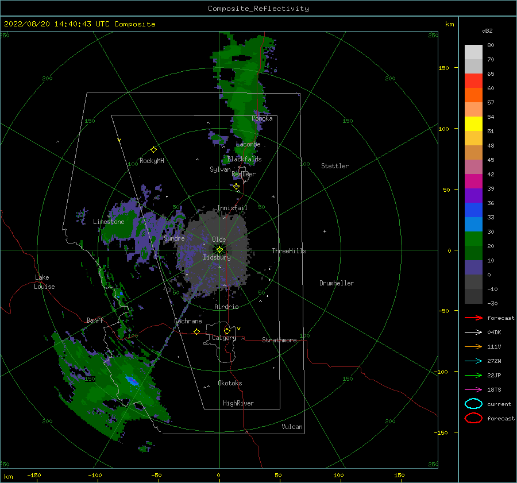Click the red forecast arrow in legend

pyautogui.click(x=473, y=318)
